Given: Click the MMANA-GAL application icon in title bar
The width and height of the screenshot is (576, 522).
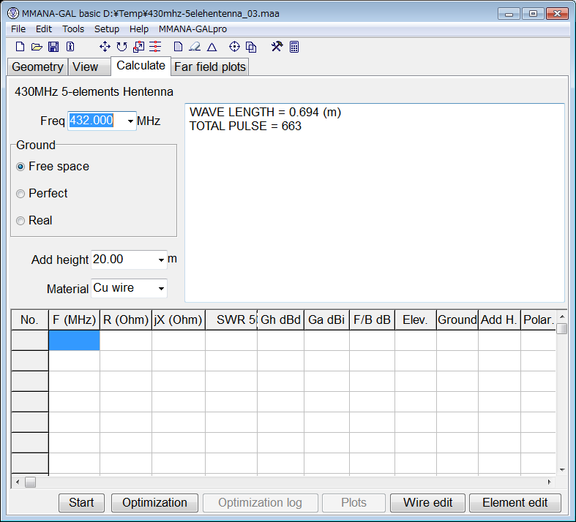Looking at the screenshot, I should (13, 14).
